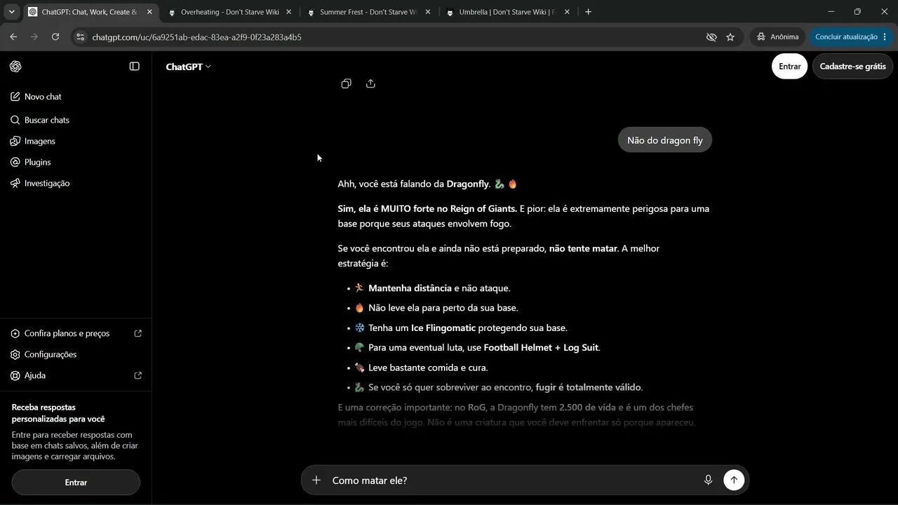898x505 pixels.
Task: Click the Novo chat pencil icon
Action: [15, 97]
